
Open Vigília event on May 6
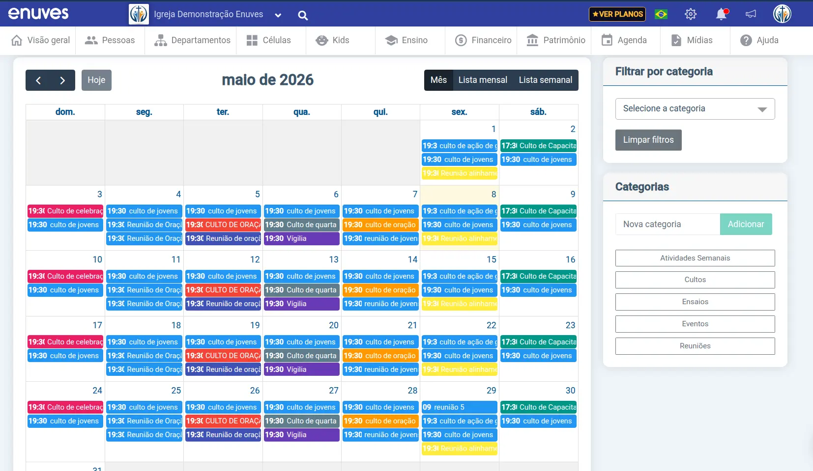pyautogui.click(x=302, y=238)
